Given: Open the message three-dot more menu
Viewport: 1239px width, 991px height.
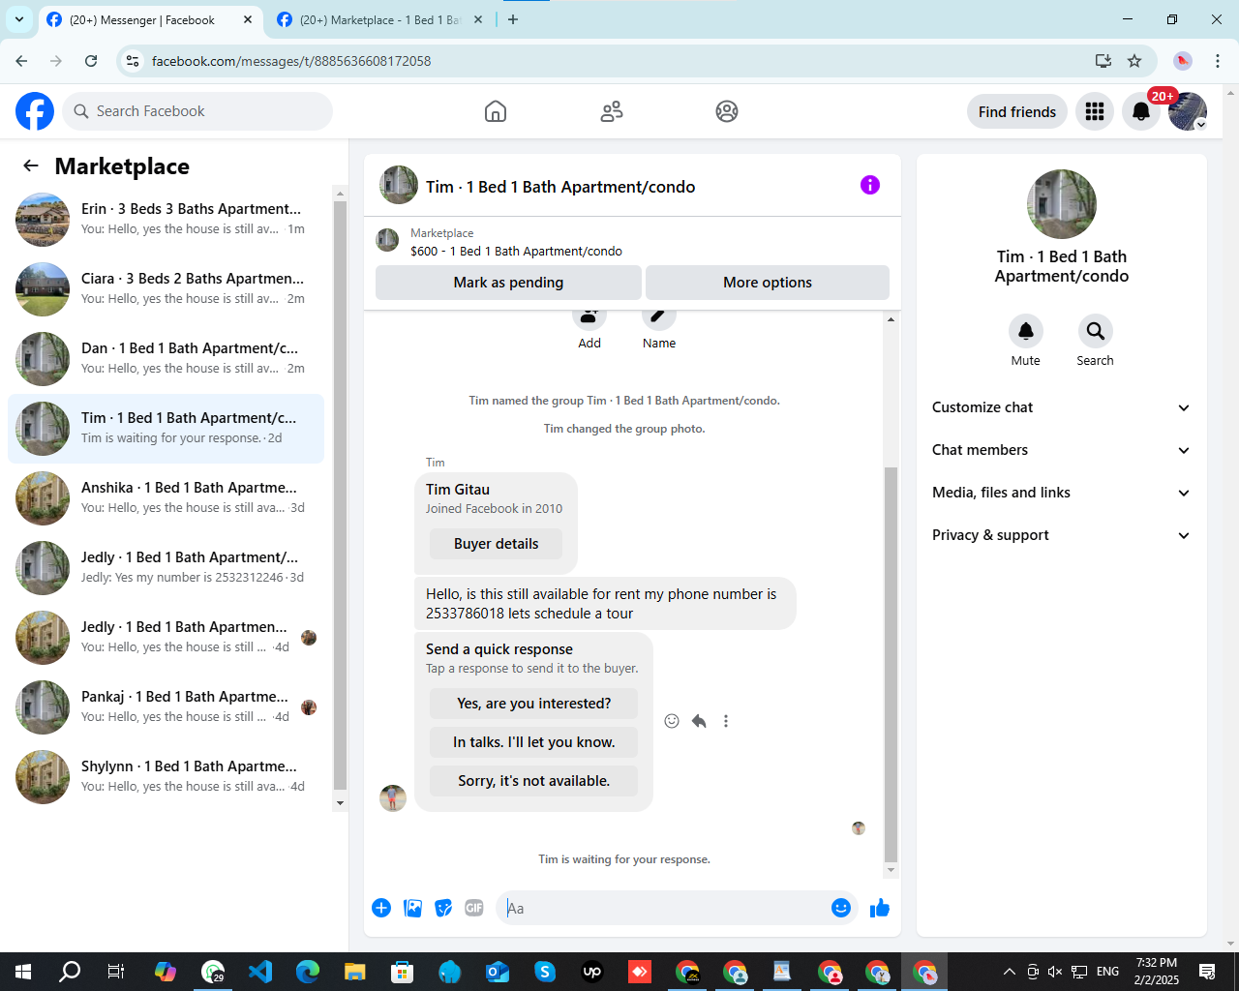Looking at the screenshot, I should (726, 721).
